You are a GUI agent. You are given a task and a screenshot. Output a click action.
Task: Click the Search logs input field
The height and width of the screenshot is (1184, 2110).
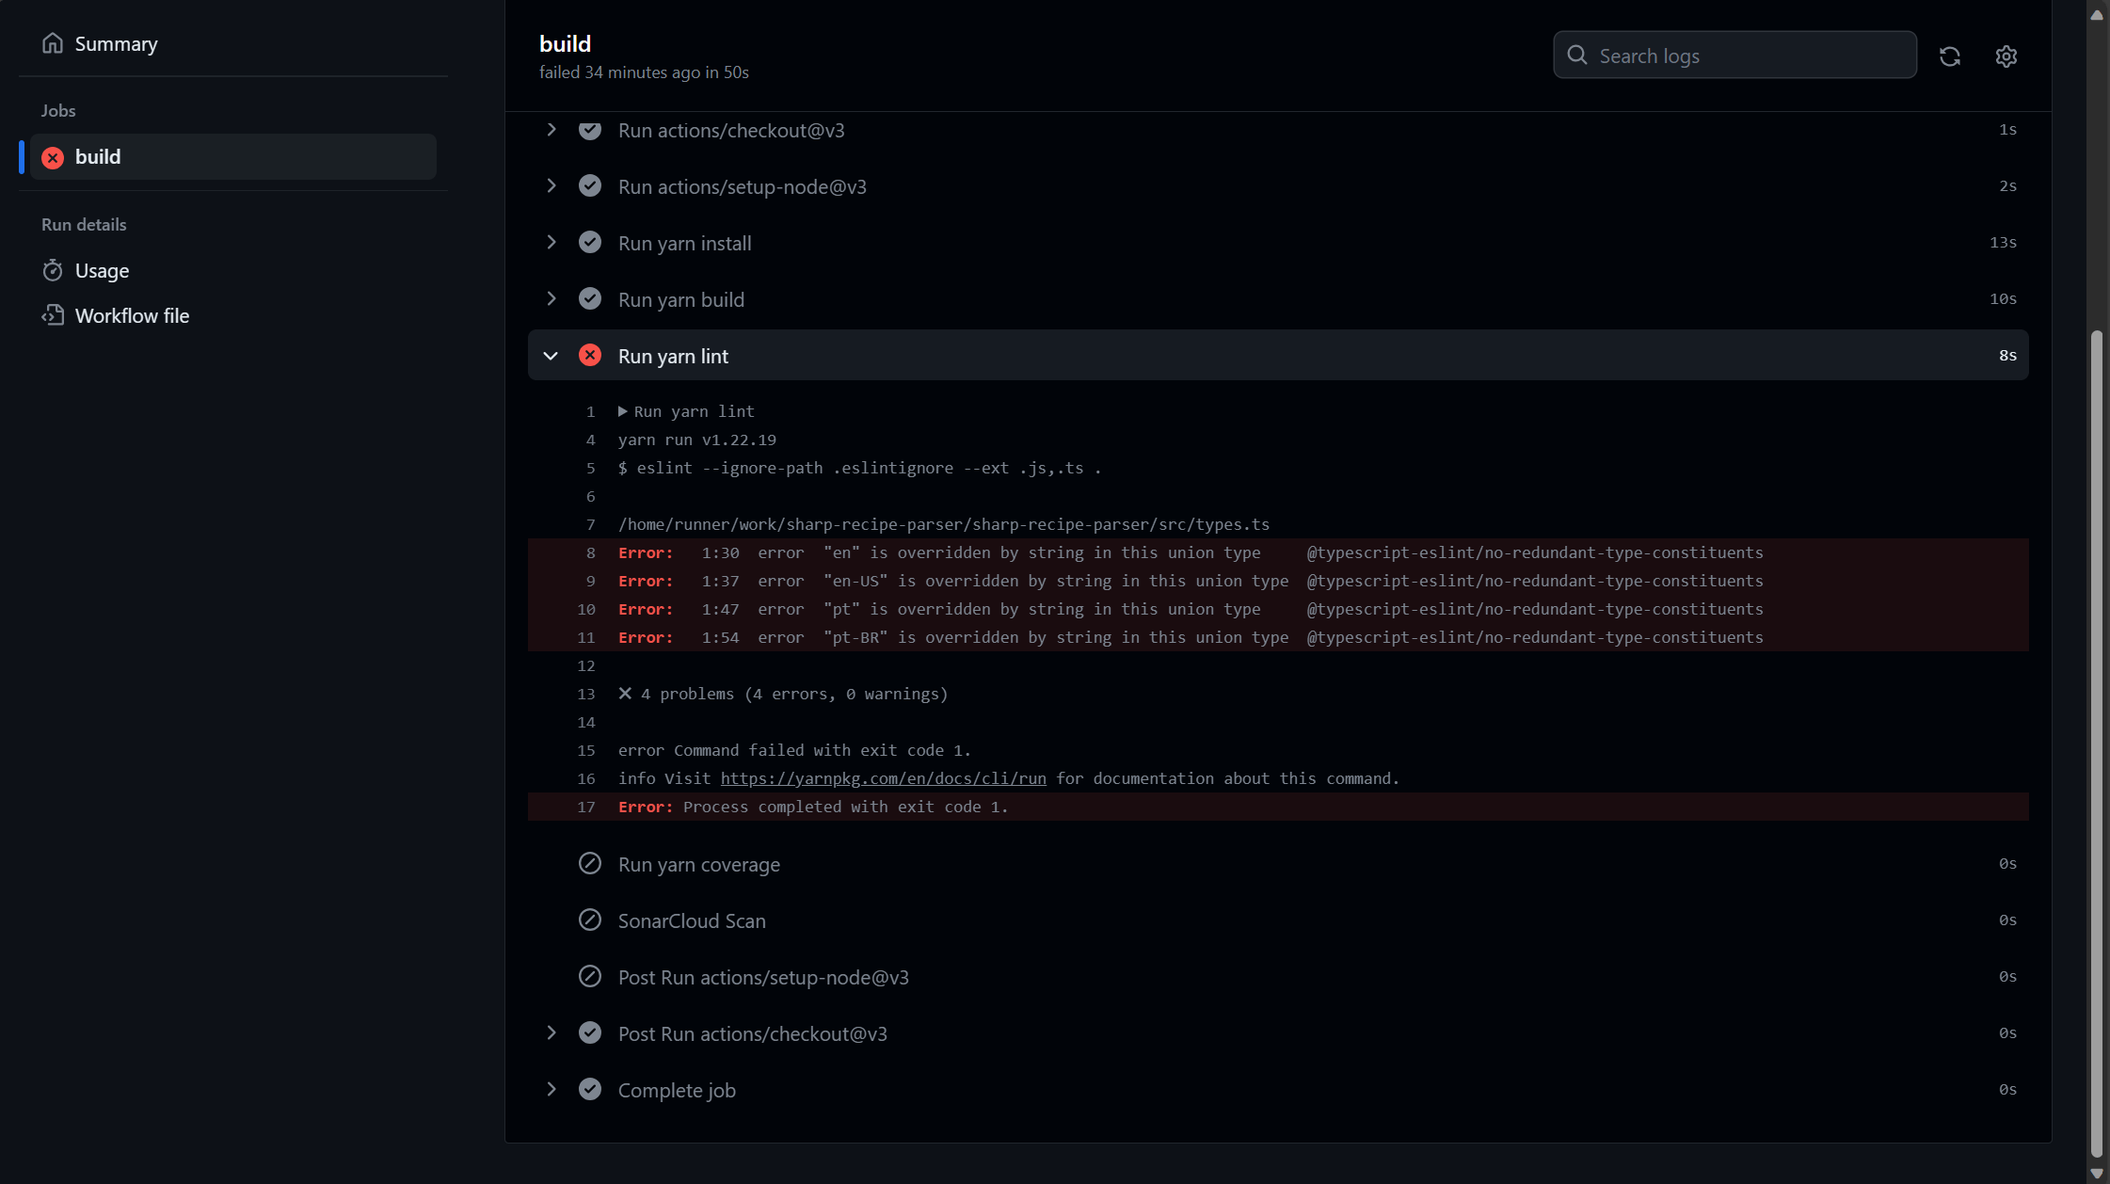point(1734,56)
